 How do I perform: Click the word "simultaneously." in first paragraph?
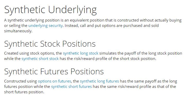pos(18,31)
